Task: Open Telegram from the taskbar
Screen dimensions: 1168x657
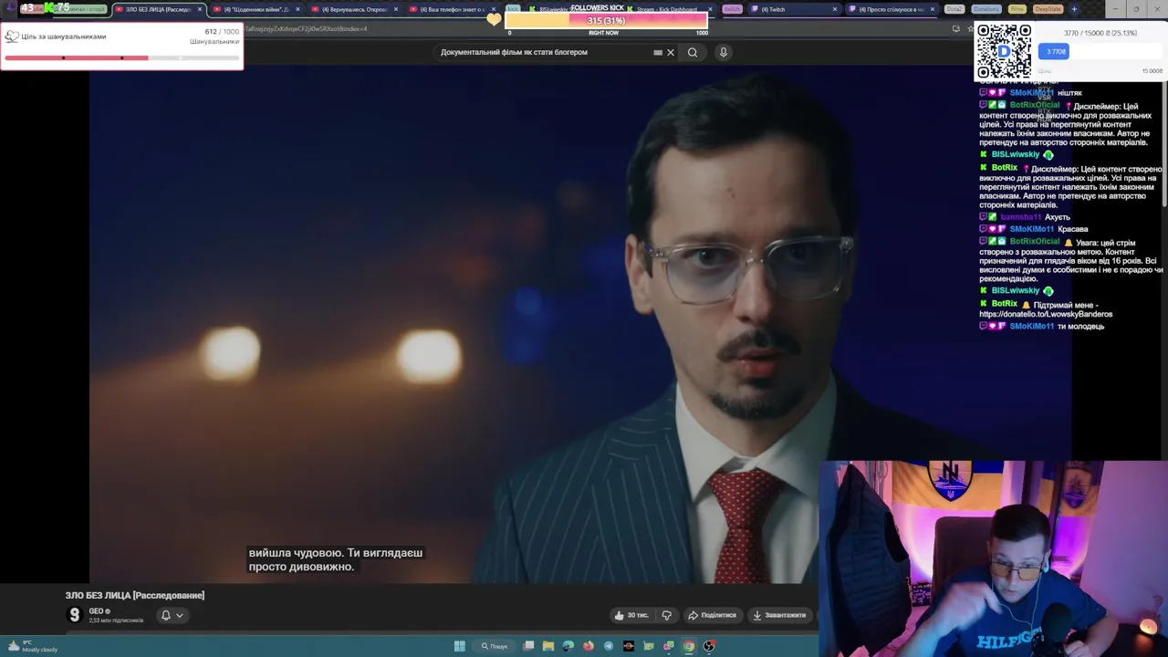Action: point(609,646)
